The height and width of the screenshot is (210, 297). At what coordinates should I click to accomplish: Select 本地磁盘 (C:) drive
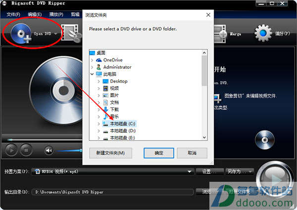[123, 124]
